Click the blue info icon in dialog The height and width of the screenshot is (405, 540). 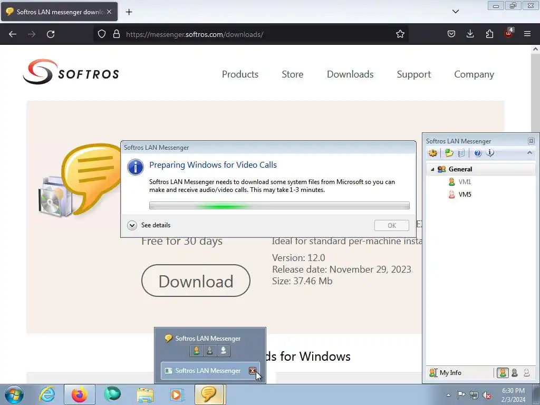click(136, 167)
